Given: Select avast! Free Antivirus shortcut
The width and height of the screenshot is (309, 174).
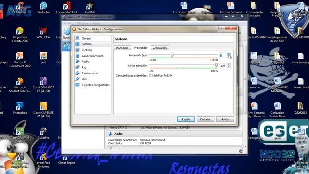Looking at the screenshot, I should (x=43, y=160).
